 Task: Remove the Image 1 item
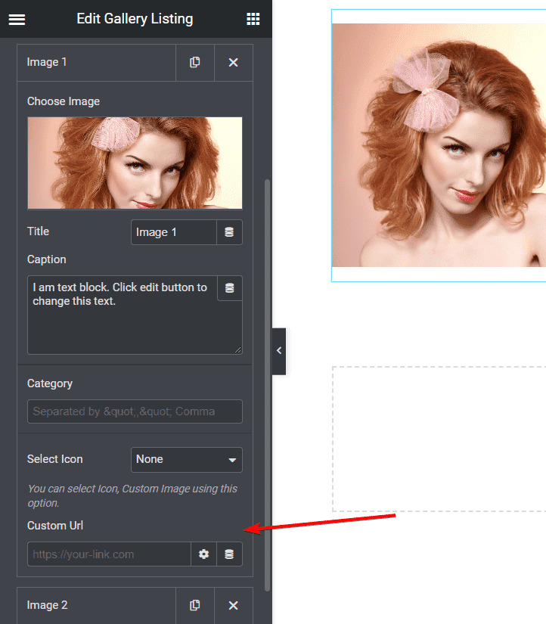(233, 63)
